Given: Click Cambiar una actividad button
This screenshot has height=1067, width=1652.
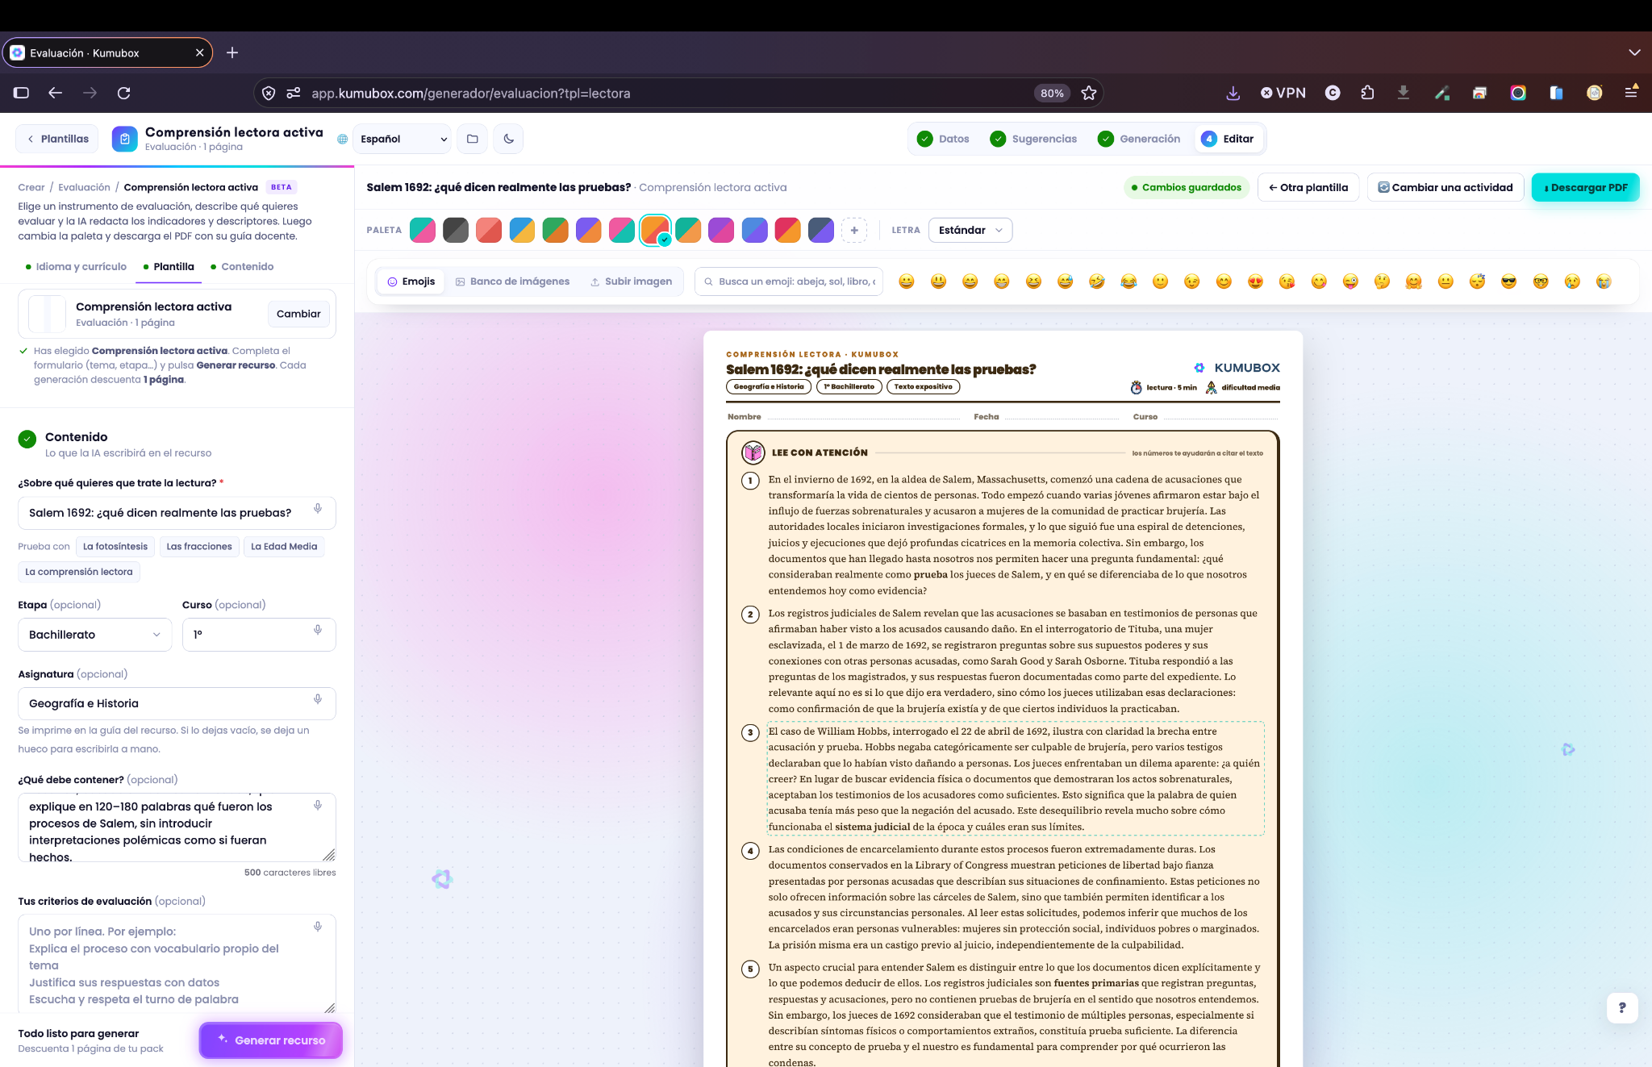Looking at the screenshot, I should (x=1445, y=187).
